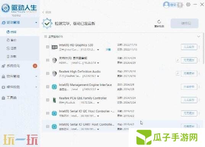This screenshot has height=147, width=205.
Task: Click the Realtek High Definition Audio speaker icon
Action: [x=54, y=73]
